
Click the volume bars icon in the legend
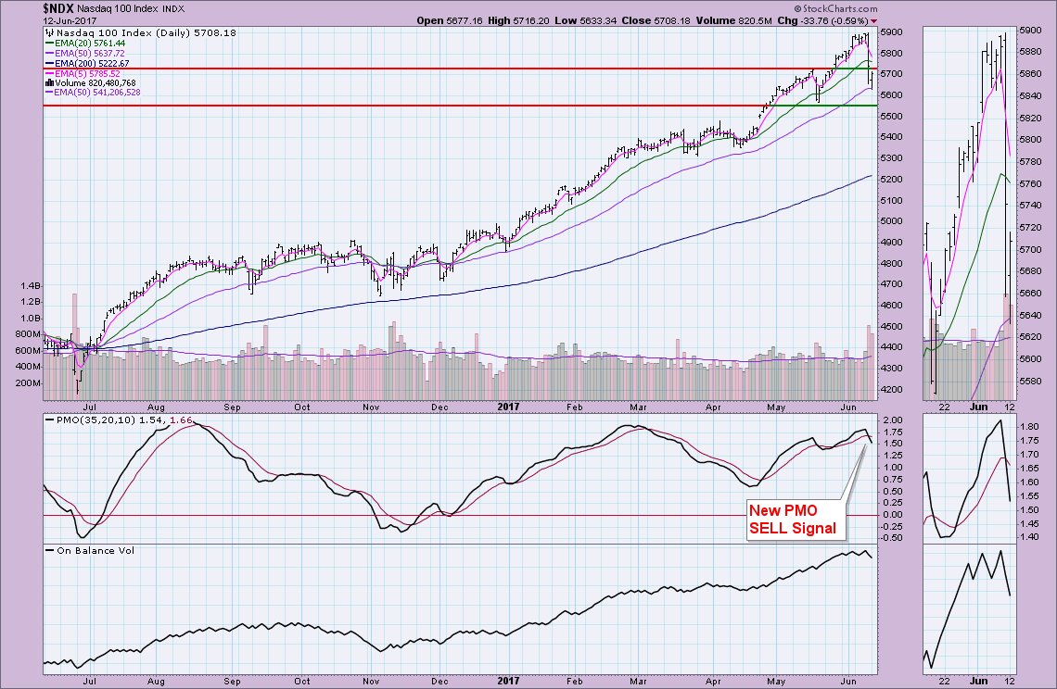pos(49,82)
